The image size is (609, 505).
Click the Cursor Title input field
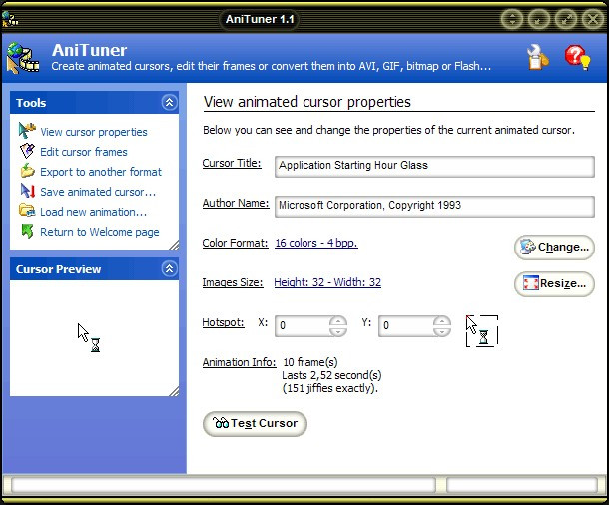pyautogui.click(x=434, y=167)
